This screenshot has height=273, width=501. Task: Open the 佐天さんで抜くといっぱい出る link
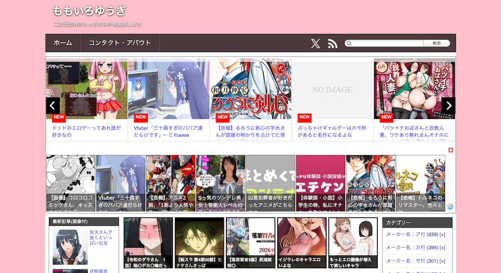point(101,237)
